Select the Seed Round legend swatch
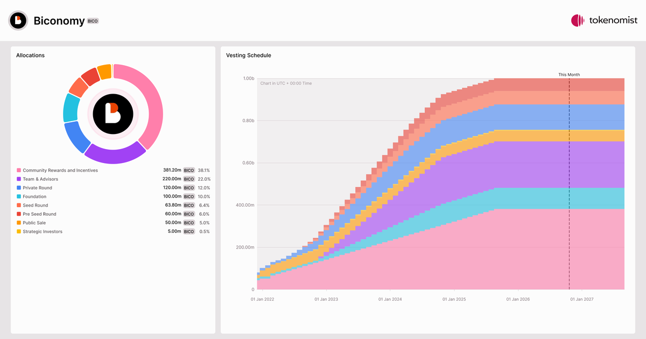 click(19, 206)
